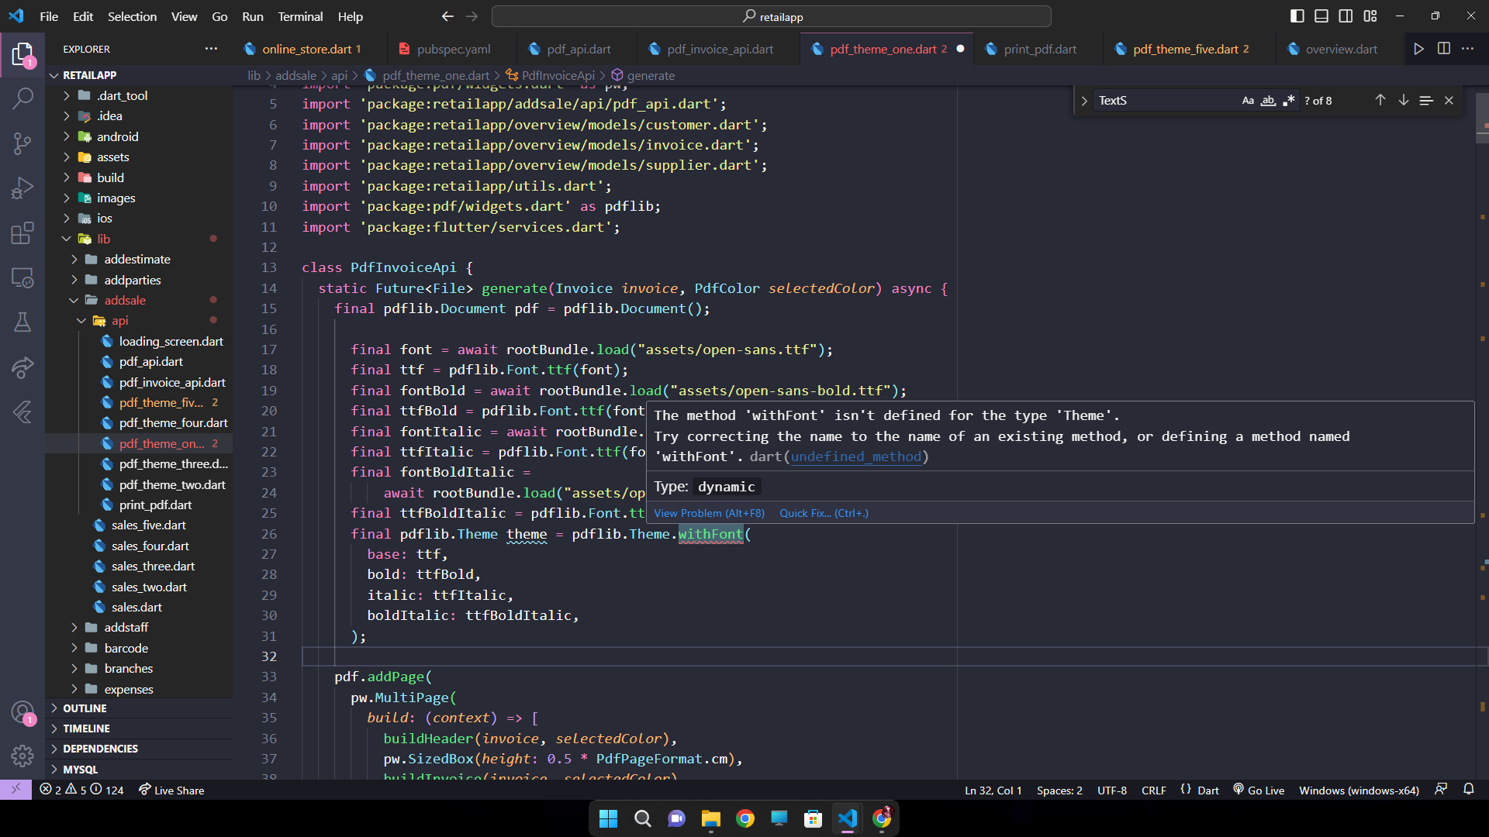This screenshot has height=837, width=1489.
Task: Open the Run and Debug view
Action: [22, 188]
